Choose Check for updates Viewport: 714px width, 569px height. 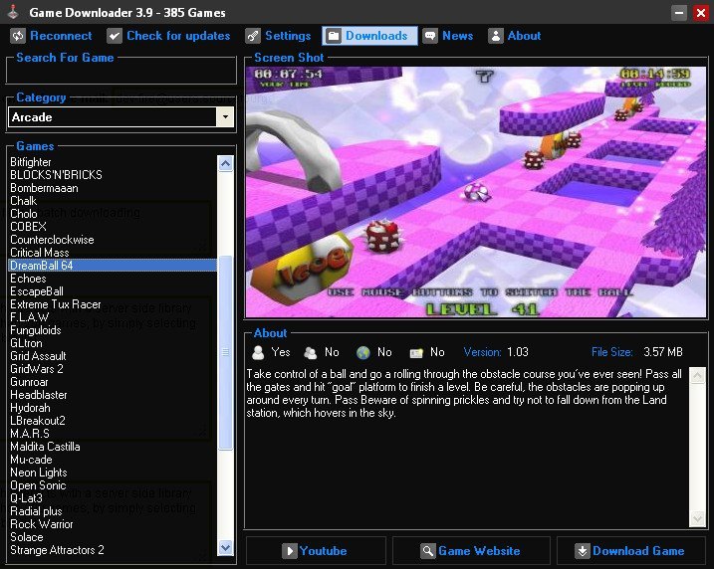pos(168,36)
